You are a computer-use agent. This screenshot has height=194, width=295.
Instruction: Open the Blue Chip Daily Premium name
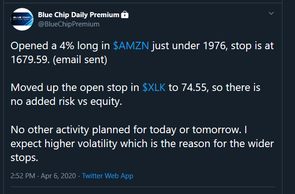coord(79,15)
